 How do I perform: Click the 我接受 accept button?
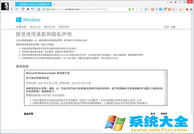pos(164,114)
